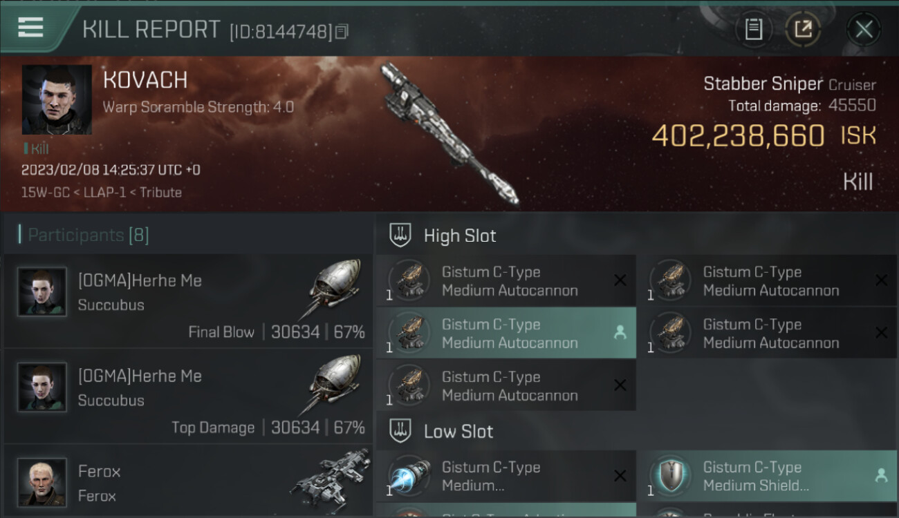Viewport: 899px width, 518px height.
Task: Select first Gistum C-Type Medium Autocannon module
Action: (506, 281)
